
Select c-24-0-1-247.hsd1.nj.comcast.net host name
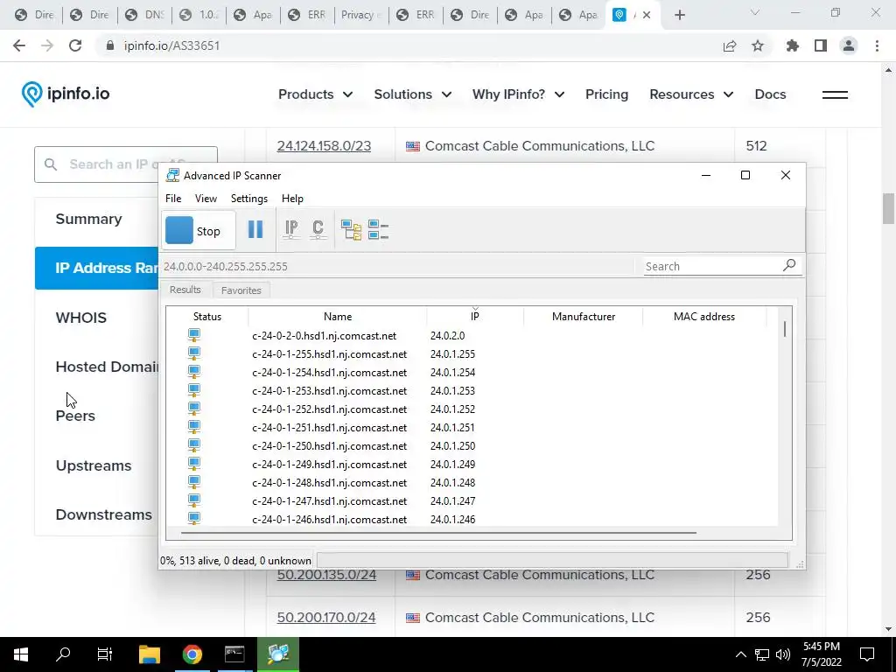(x=330, y=501)
